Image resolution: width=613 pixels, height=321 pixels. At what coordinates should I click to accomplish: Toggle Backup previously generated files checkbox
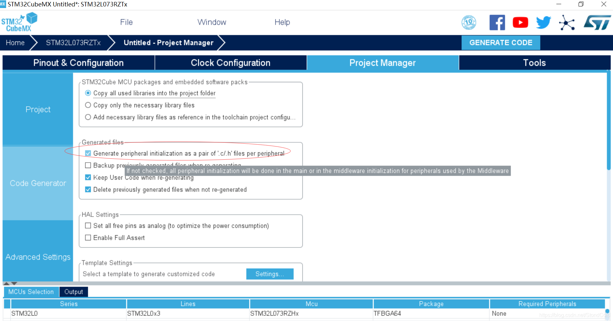pyautogui.click(x=88, y=165)
